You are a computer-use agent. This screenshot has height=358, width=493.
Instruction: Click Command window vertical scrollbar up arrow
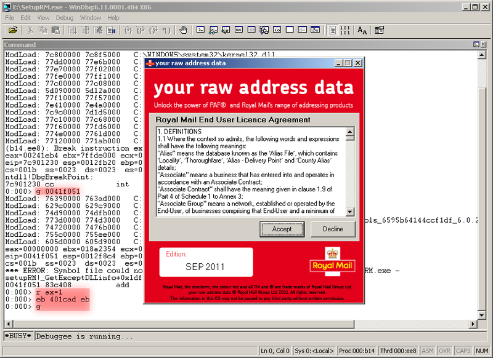tap(482, 55)
